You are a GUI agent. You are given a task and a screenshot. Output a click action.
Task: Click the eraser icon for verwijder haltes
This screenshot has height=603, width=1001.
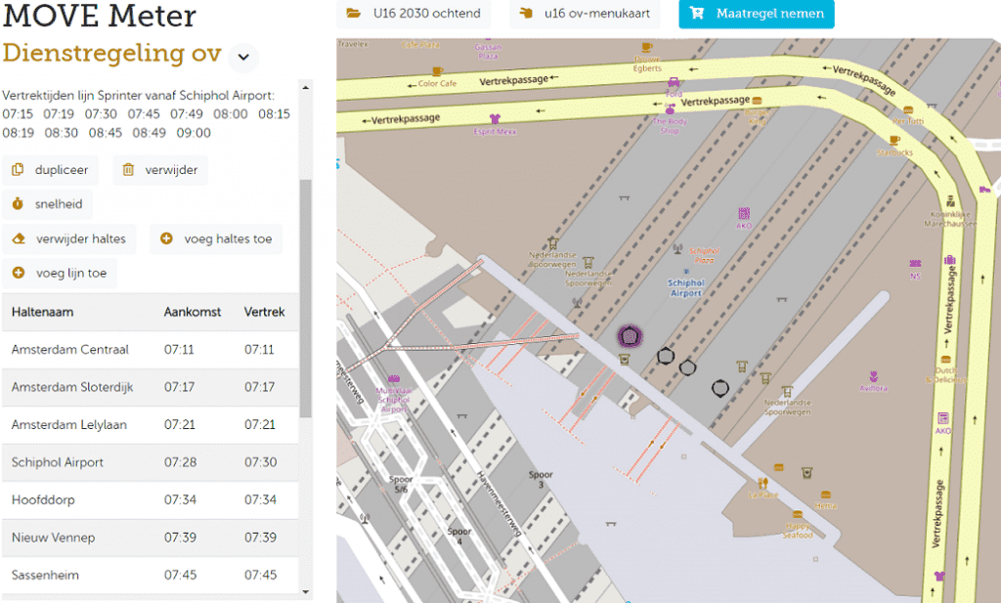18,238
